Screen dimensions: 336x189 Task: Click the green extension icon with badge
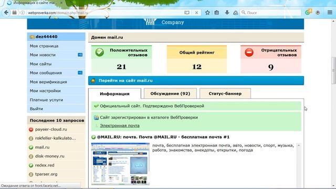308,12
